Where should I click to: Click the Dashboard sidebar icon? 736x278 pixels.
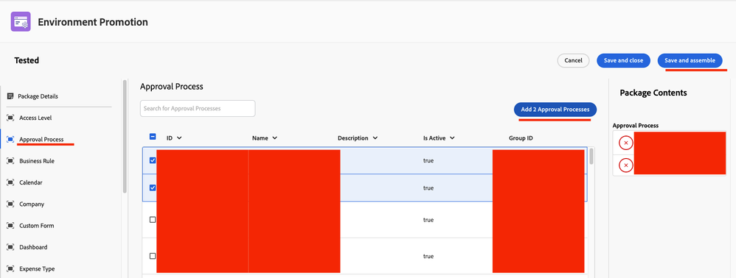click(x=10, y=247)
